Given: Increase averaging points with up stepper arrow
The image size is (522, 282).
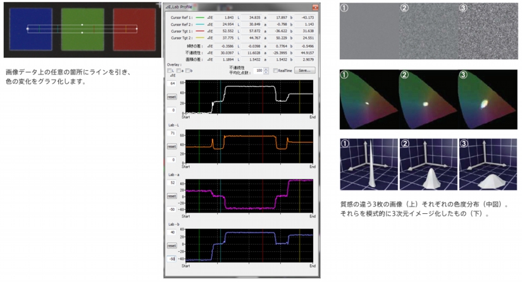Looking at the screenshot, I should 266,69.
